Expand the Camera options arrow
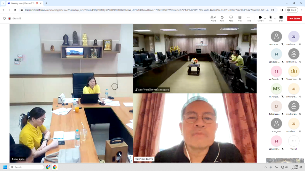 tap(265, 18)
